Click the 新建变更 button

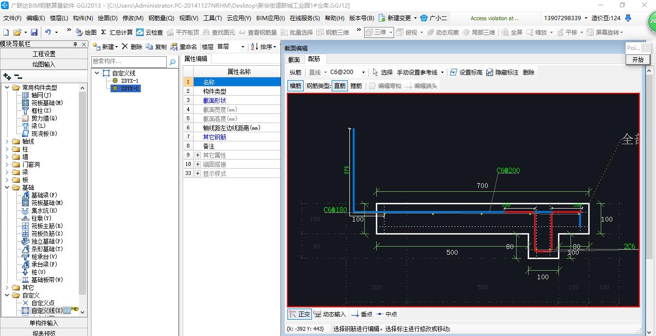click(x=398, y=18)
